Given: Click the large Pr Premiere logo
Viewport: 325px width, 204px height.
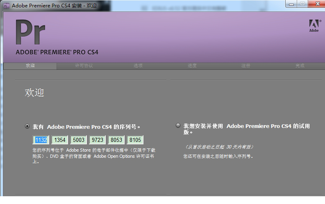Looking at the screenshot, I should coord(30,32).
